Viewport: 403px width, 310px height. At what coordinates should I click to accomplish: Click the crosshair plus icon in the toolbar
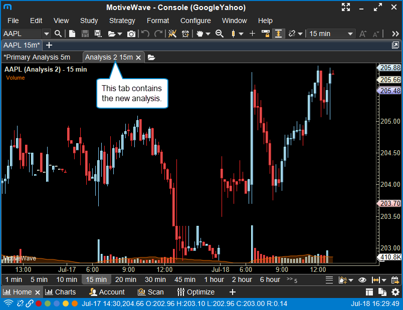click(253, 34)
